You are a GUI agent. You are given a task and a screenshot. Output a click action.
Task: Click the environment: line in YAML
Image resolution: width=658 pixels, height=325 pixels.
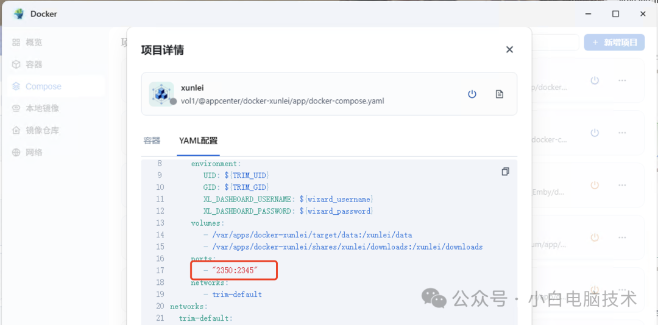pos(216,163)
